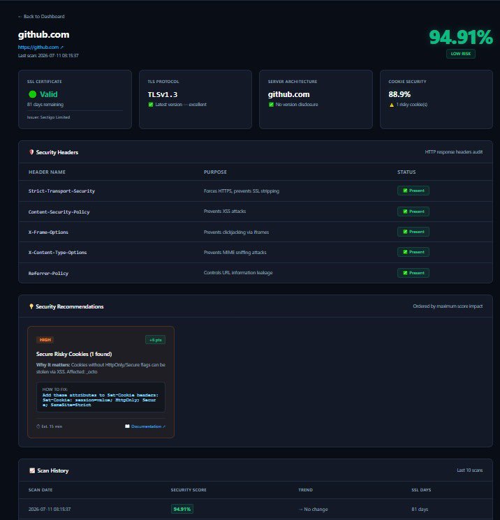Click the green Valid SSL status dot
Image resolution: width=500 pixels, height=520 pixels.
point(33,94)
